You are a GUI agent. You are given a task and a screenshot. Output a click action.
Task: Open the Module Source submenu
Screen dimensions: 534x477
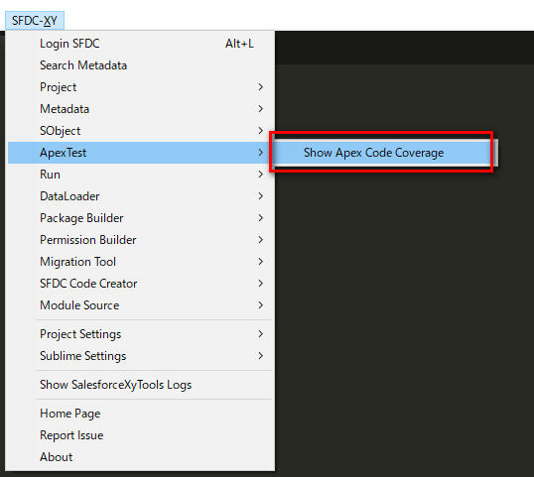coord(140,305)
